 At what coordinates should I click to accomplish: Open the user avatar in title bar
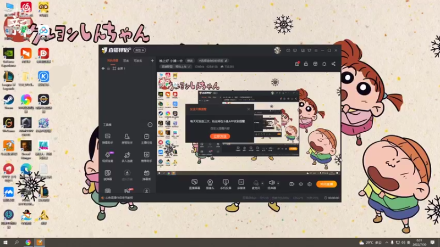(x=277, y=50)
